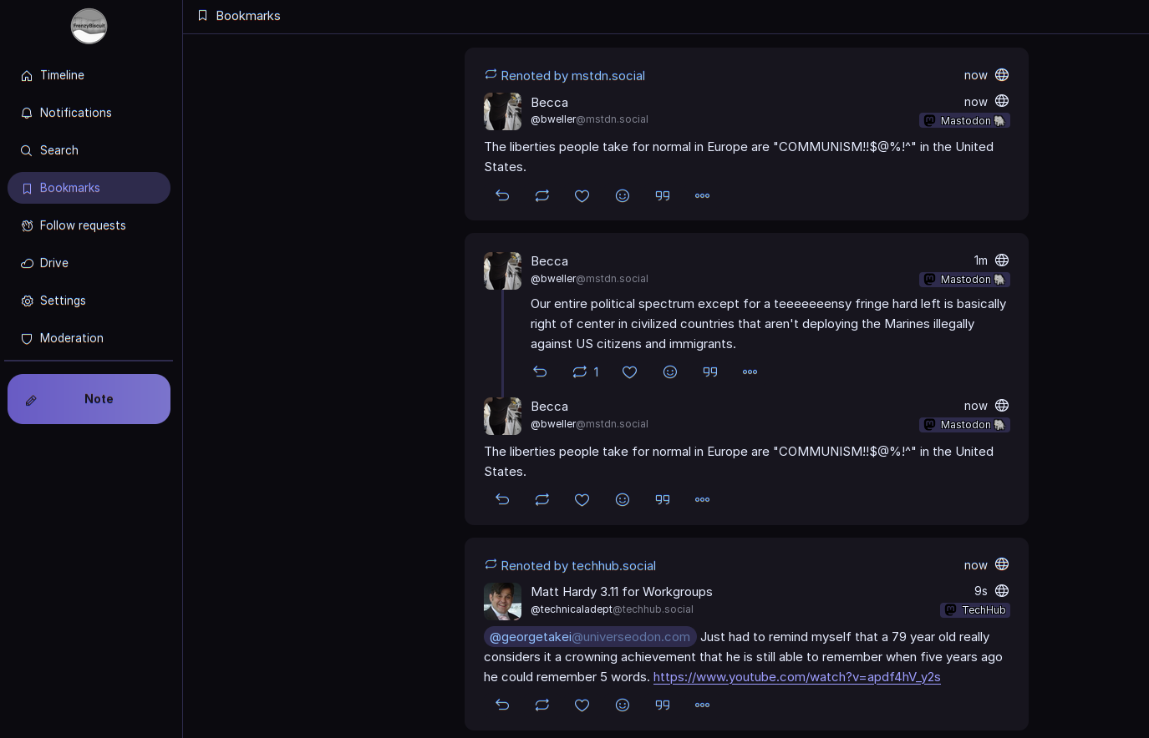Like the political spectrum note
Image resolution: width=1149 pixels, height=738 pixels.
(x=630, y=372)
